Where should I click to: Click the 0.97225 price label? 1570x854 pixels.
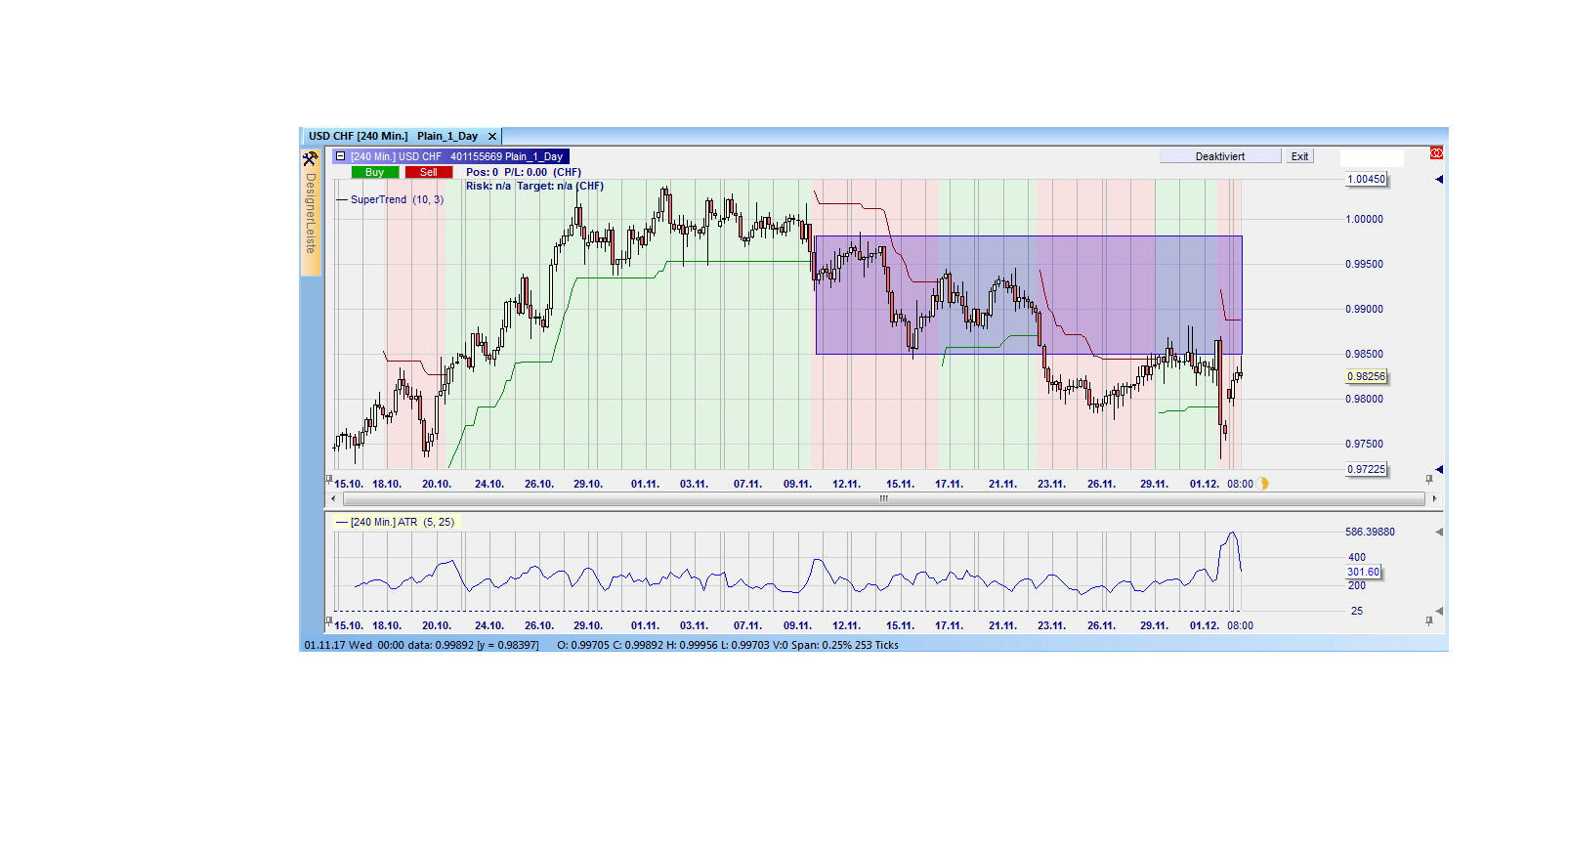click(1366, 469)
